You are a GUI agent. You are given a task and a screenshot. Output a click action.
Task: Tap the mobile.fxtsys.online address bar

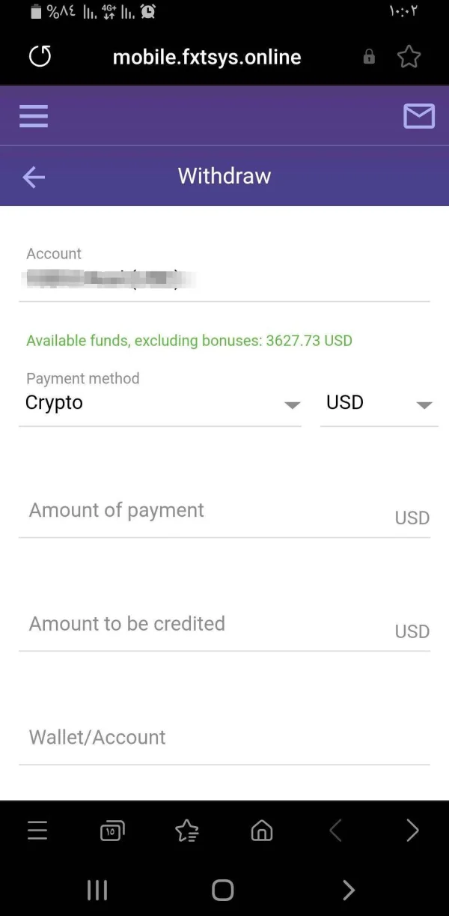[x=207, y=57]
